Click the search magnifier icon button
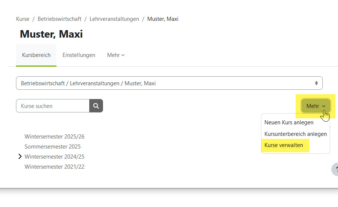The width and height of the screenshot is (338, 207). point(96,106)
